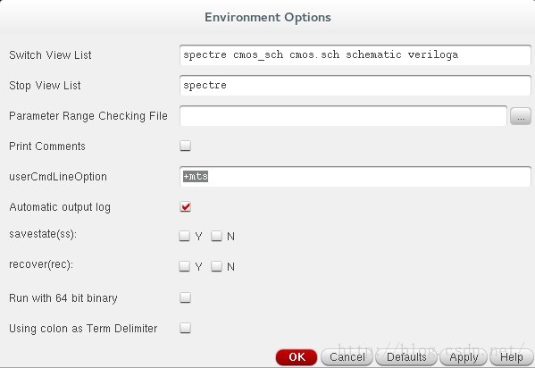Open the Help button
The width and height of the screenshot is (535, 368).
511,357
